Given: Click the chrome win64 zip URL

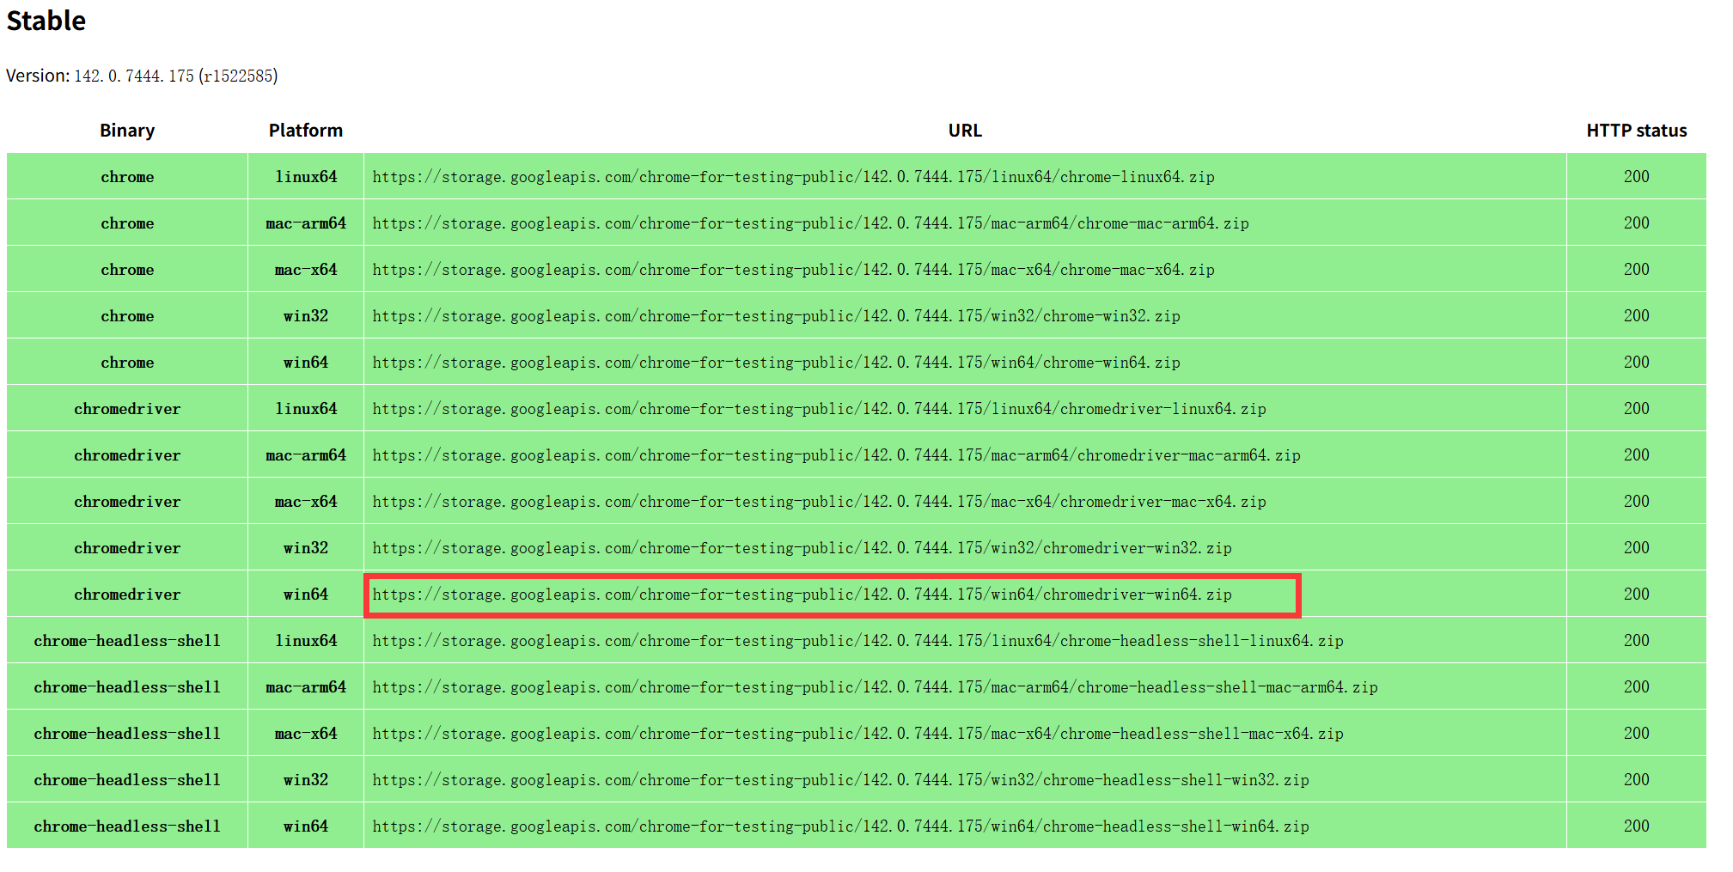Looking at the screenshot, I should click(x=776, y=363).
